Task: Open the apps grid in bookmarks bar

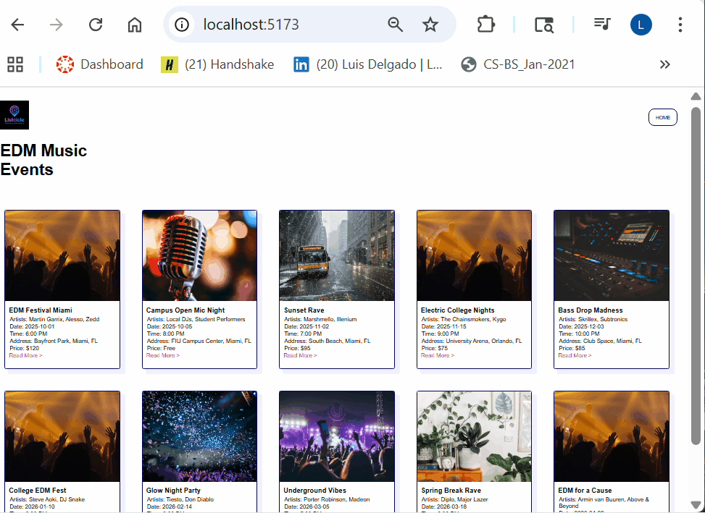Action: click(x=15, y=64)
